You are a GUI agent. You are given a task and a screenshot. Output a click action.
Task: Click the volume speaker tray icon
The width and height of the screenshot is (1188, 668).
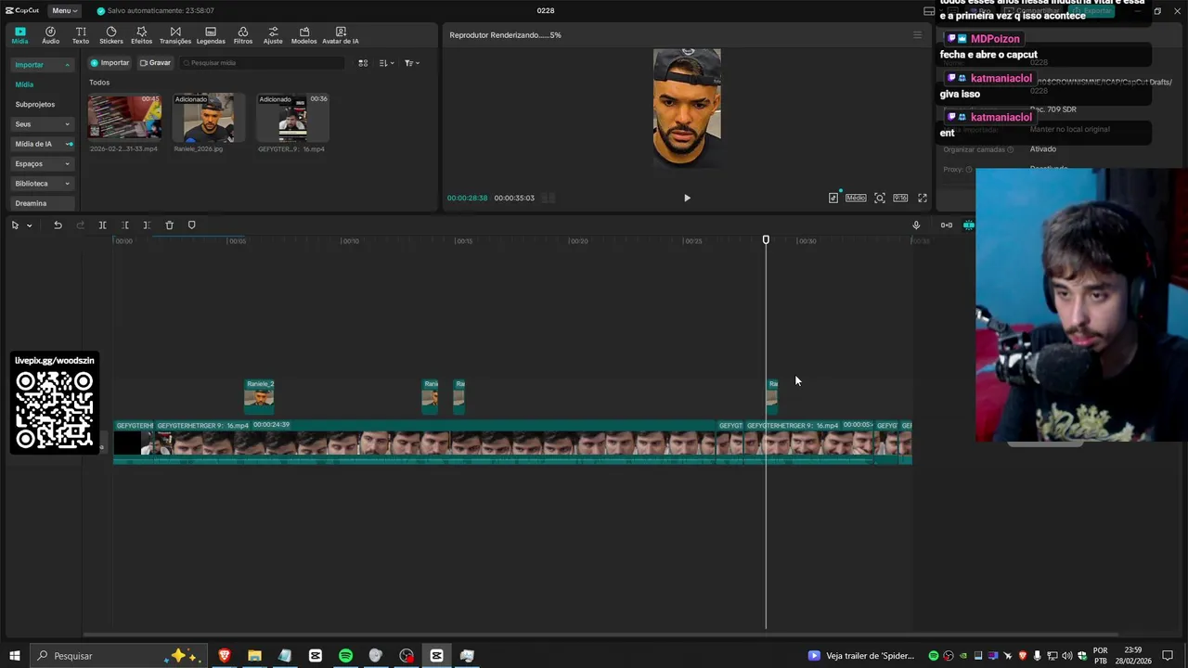pos(1066,655)
